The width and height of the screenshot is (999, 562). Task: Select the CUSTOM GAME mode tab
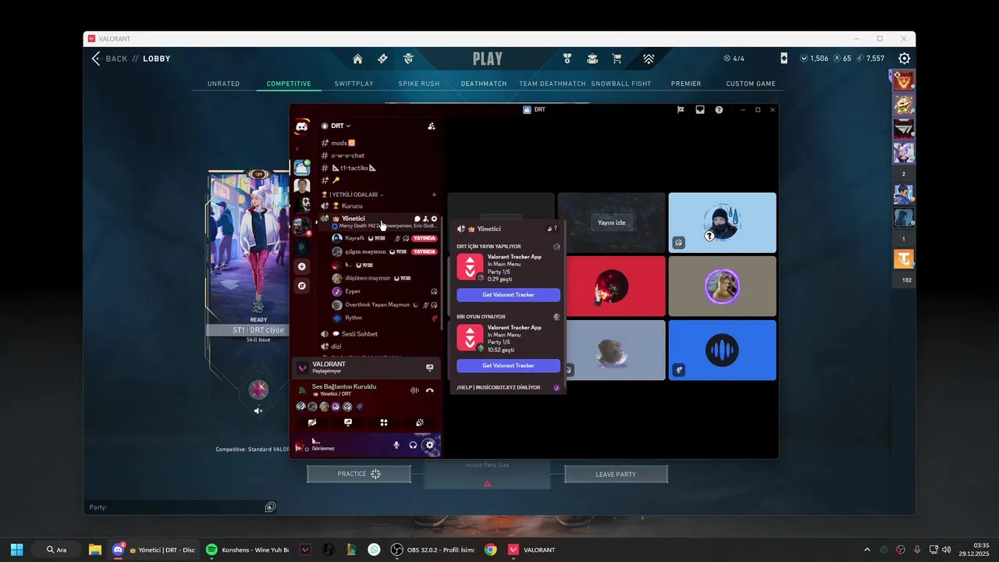[x=751, y=84]
